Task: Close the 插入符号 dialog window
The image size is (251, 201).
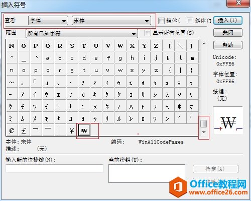Action: tap(238, 3)
